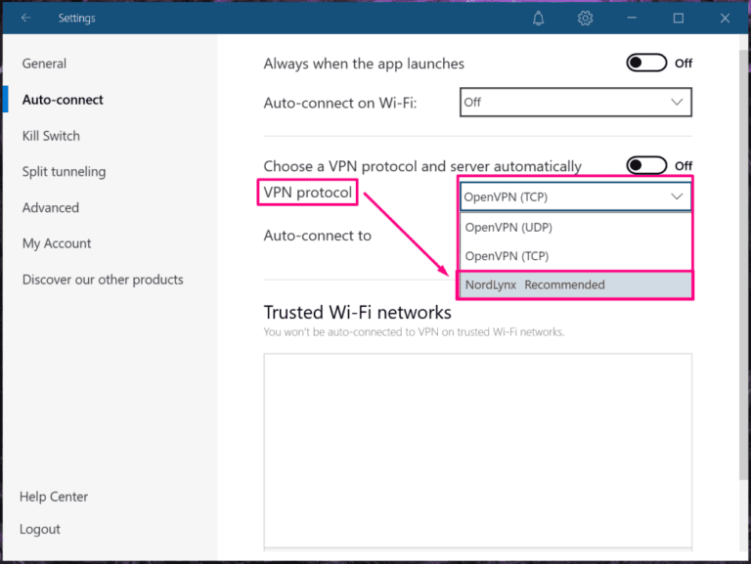Open the Help Center link
751x564 pixels.
pyautogui.click(x=54, y=497)
